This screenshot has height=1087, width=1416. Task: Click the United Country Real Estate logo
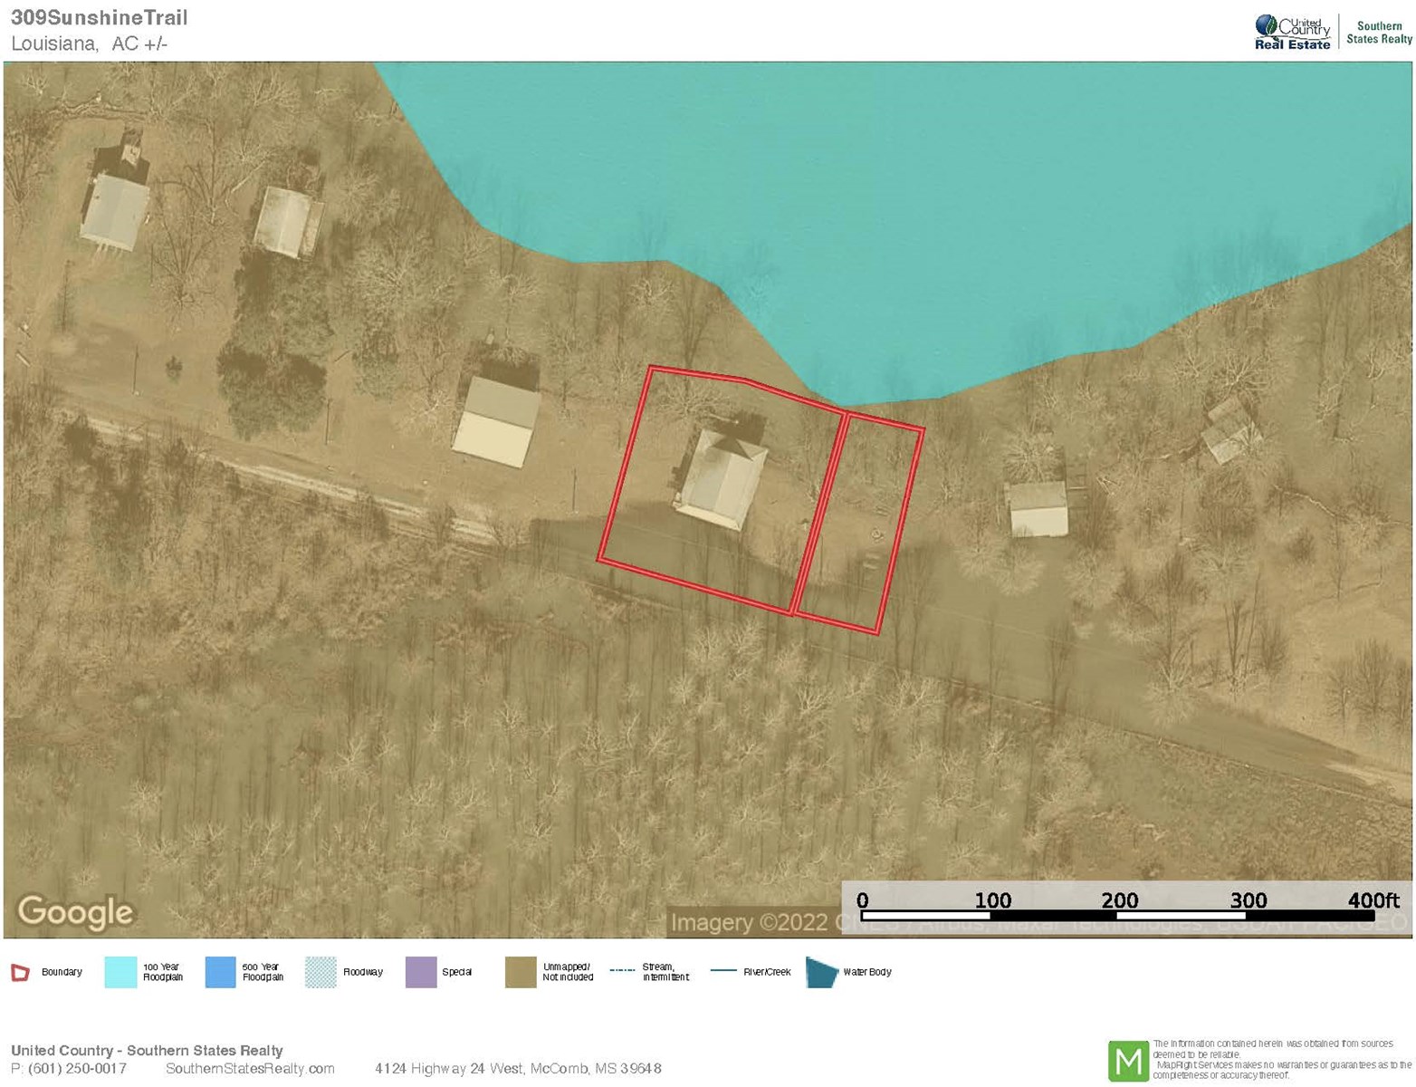click(x=1292, y=33)
